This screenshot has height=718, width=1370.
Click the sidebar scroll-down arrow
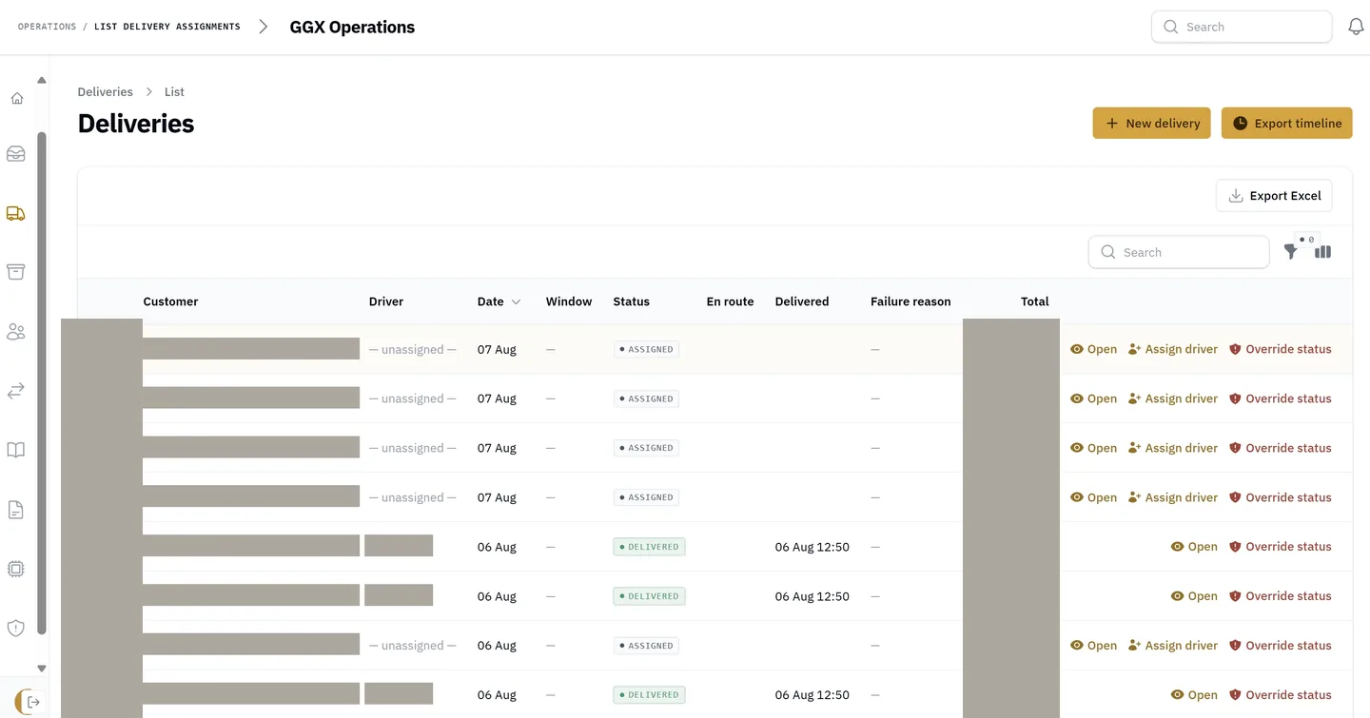pos(41,669)
